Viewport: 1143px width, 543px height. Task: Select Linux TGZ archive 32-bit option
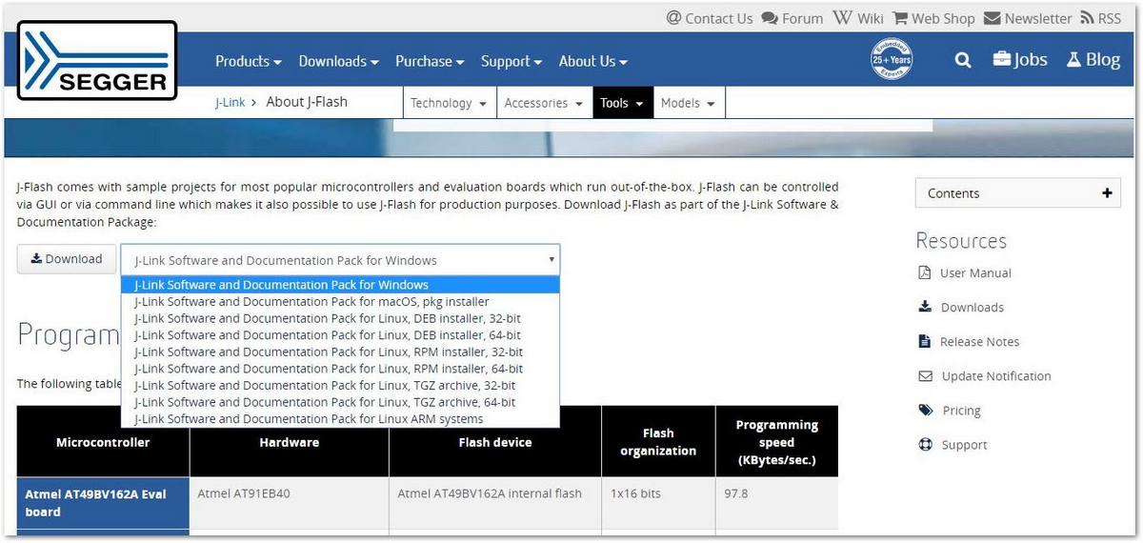tap(340, 386)
